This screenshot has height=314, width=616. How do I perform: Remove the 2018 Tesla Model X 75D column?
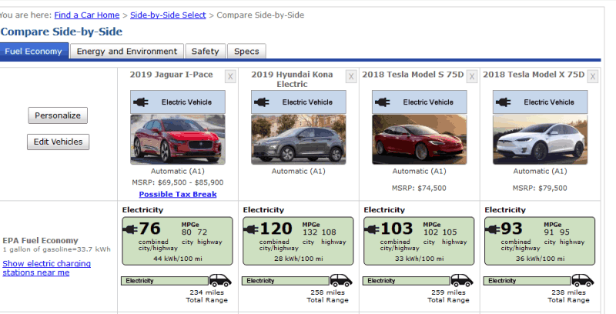click(x=592, y=76)
